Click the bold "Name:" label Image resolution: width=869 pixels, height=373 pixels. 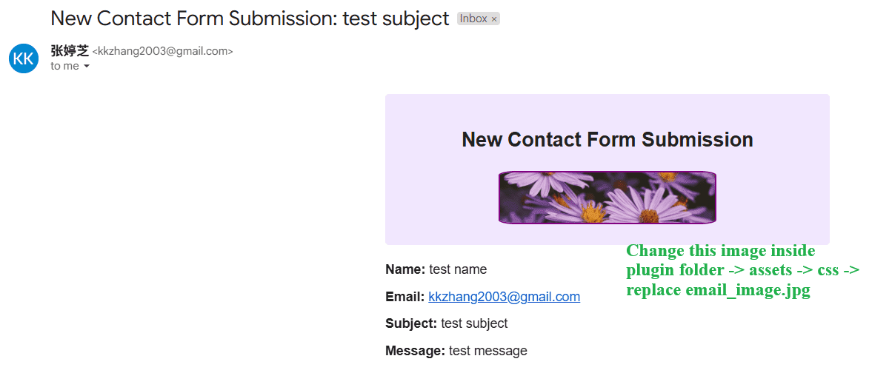(x=405, y=269)
